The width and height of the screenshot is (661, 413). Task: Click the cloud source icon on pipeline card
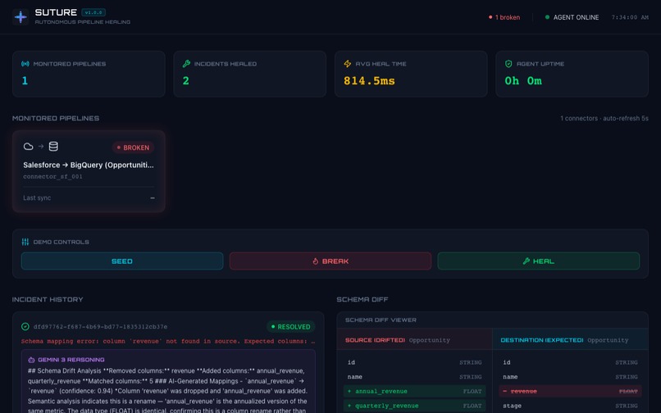pyautogui.click(x=28, y=147)
